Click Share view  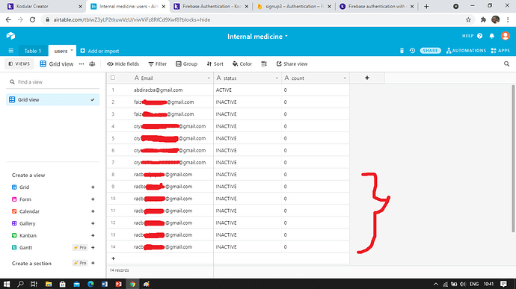292,63
